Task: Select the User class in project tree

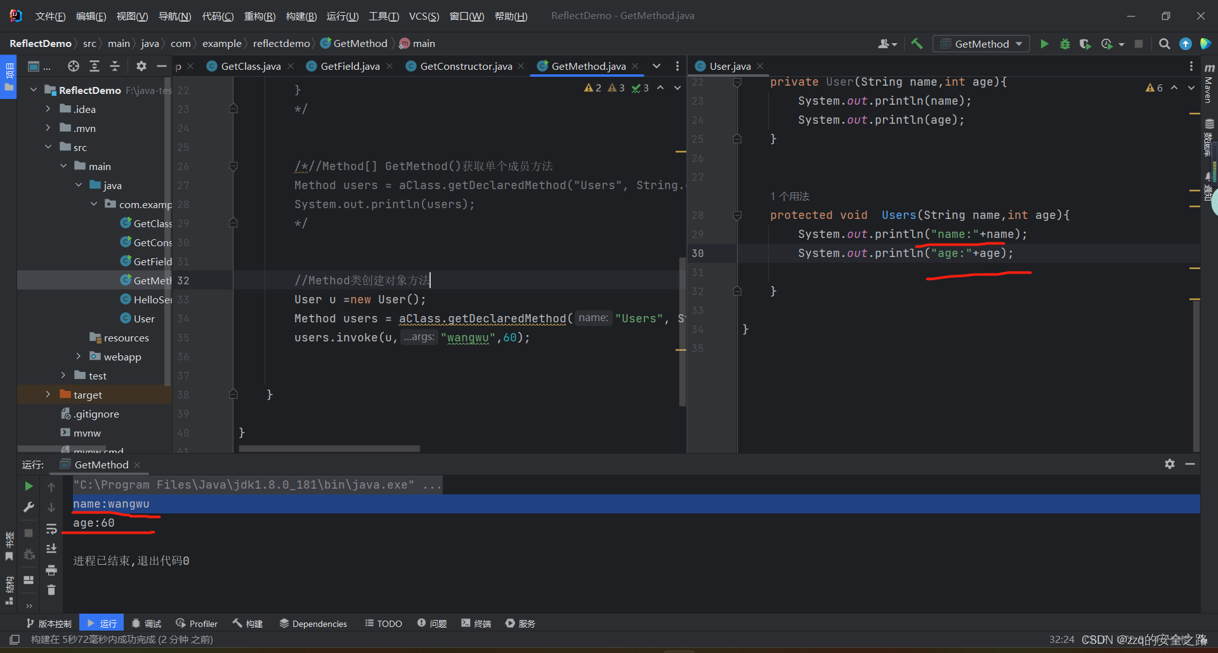Action: [x=144, y=319]
